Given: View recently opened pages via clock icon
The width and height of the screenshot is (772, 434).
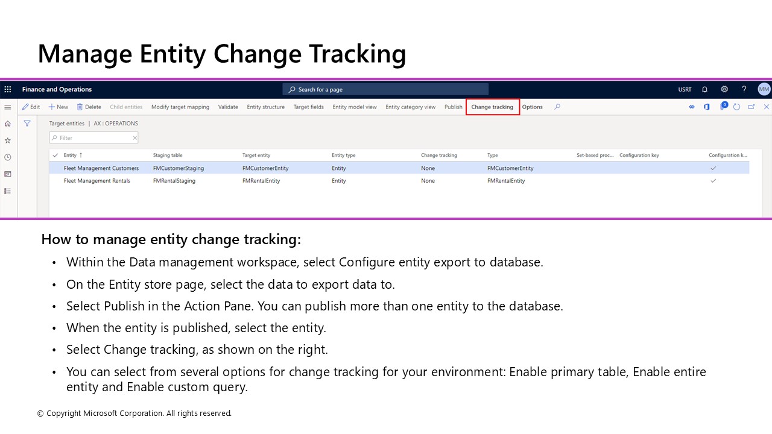Looking at the screenshot, I should coord(8,157).
